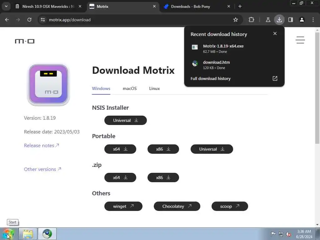Download the .zip x64 build
This screenshot has width=320, height=240.
point(120,177)
